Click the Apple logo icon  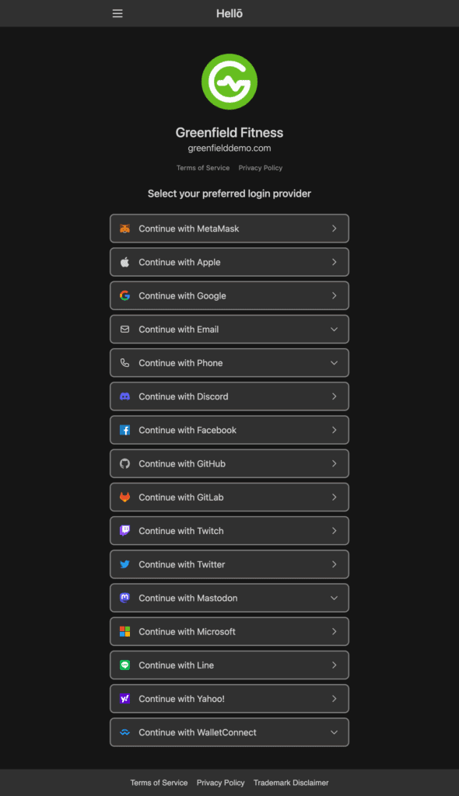(x=124, y=262)
